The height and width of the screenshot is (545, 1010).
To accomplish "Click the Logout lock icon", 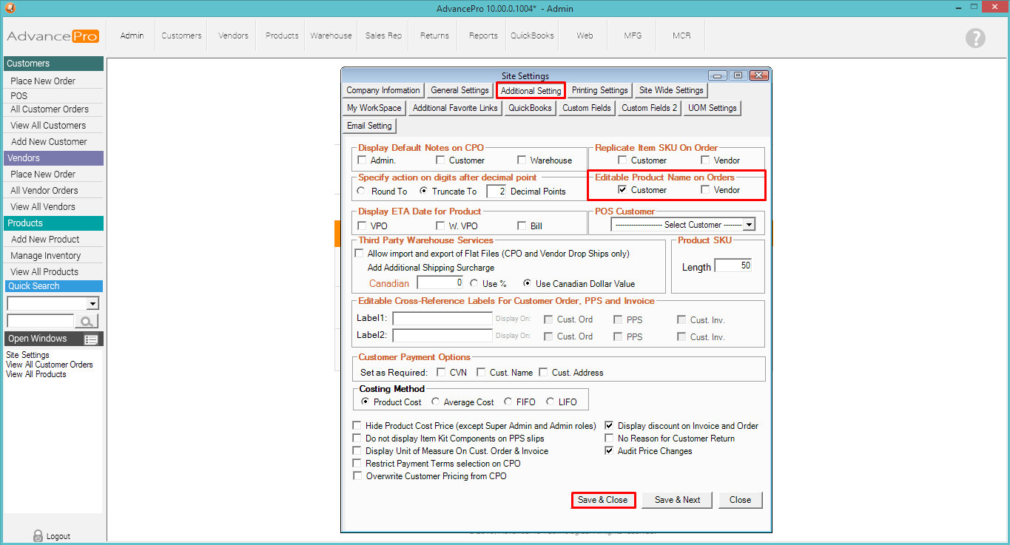I will (x=38, y=536).
